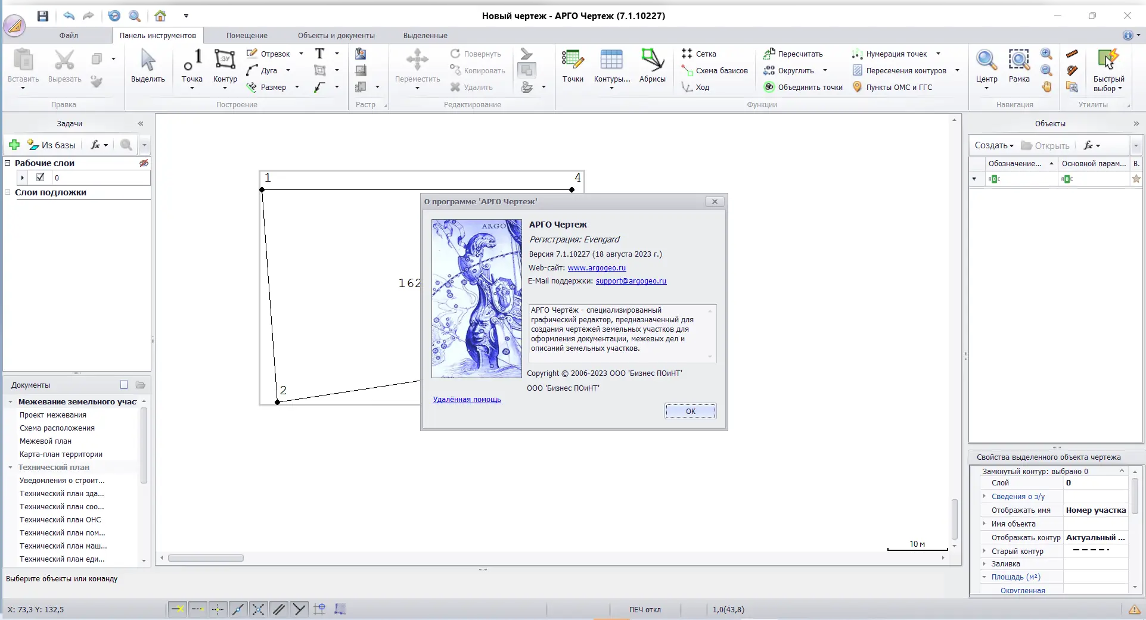Toggle the first yellow snap mode button
Image resolution: width=1146 pixels, height=620 pixels.
click(x=178, y=609)
